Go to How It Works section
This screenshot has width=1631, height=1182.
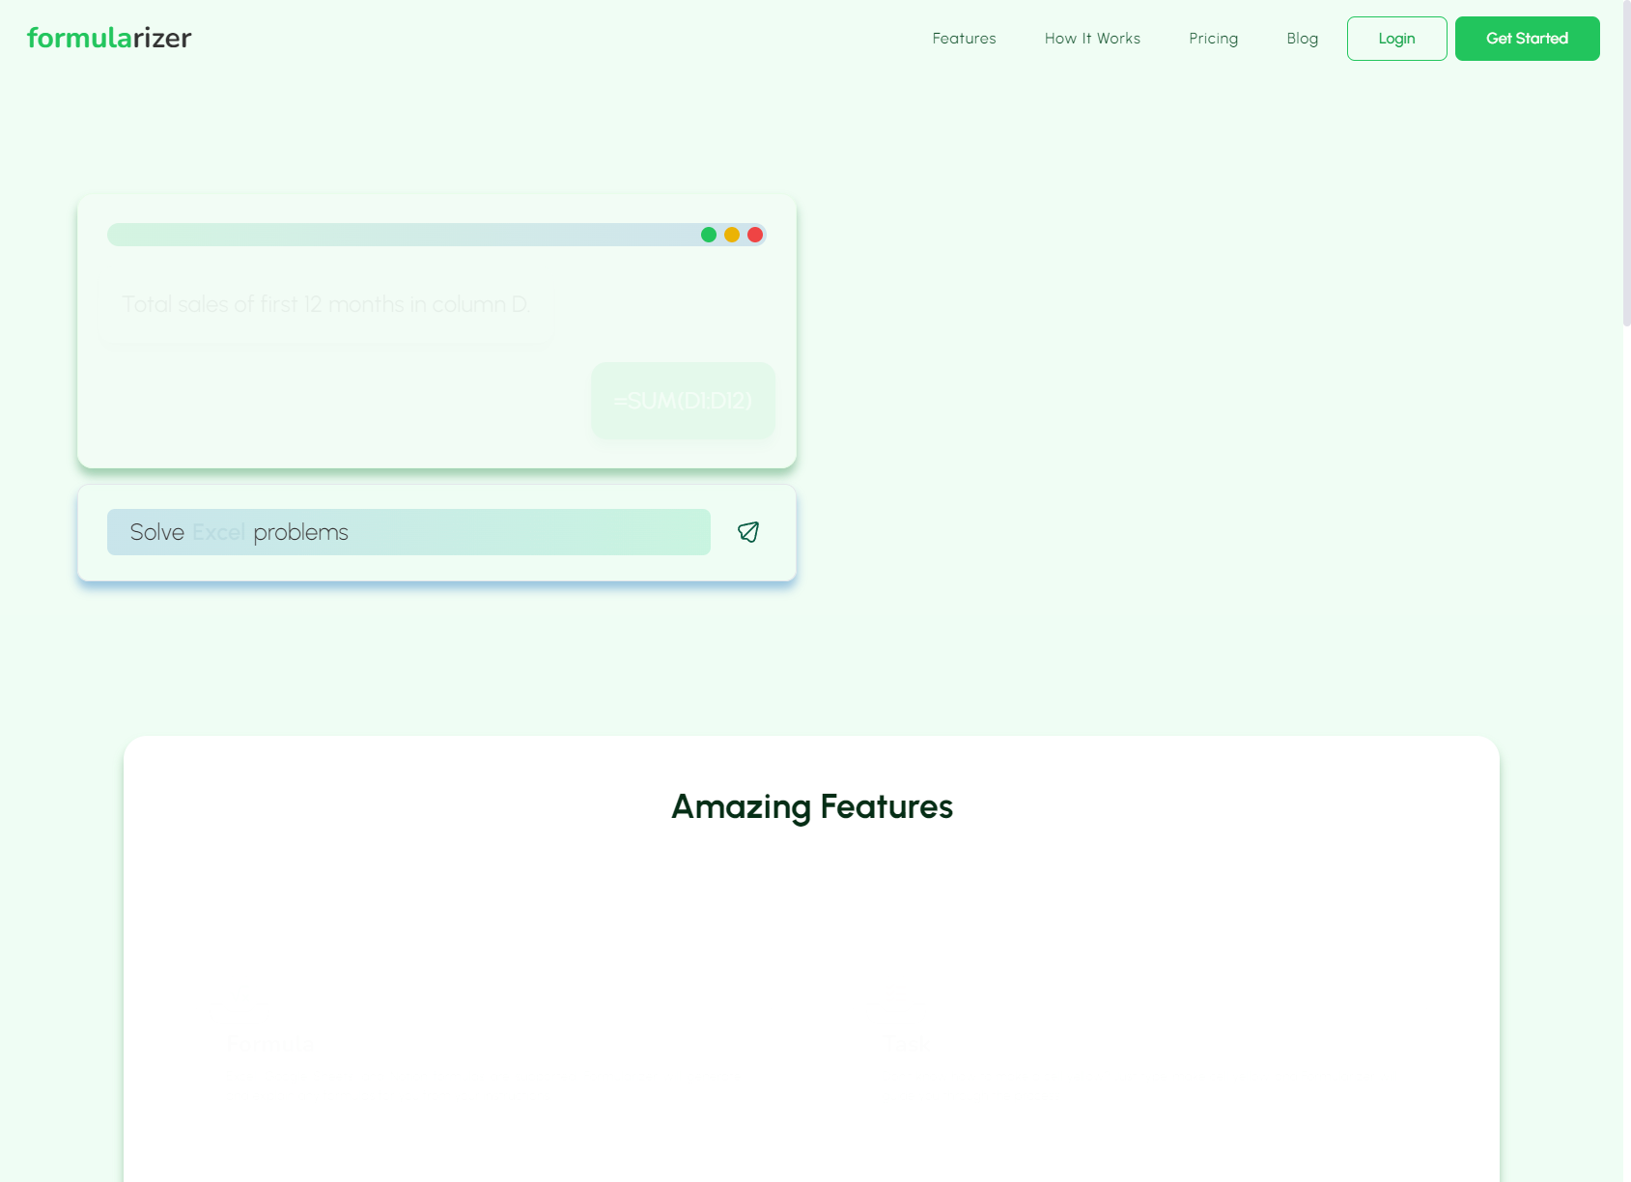pyautogui.click(x=1092, y=39)
